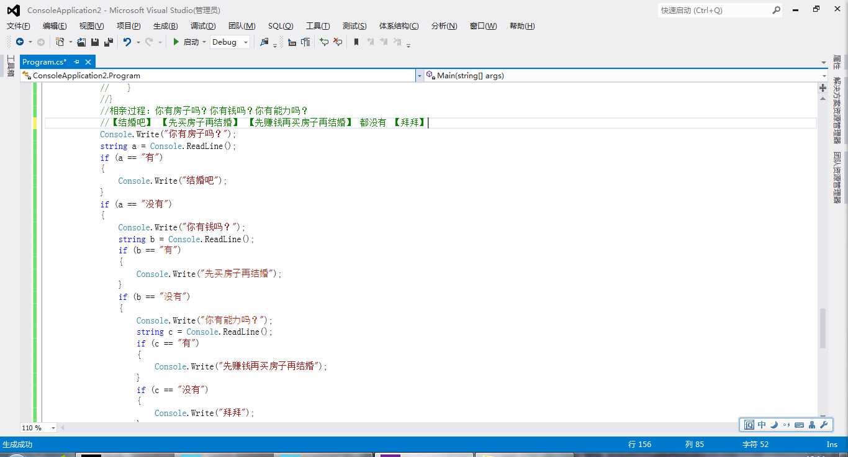The width and height of the screenshot is (848, 457).
Task: Open the 编辑(E) menu
Action: 55,25
